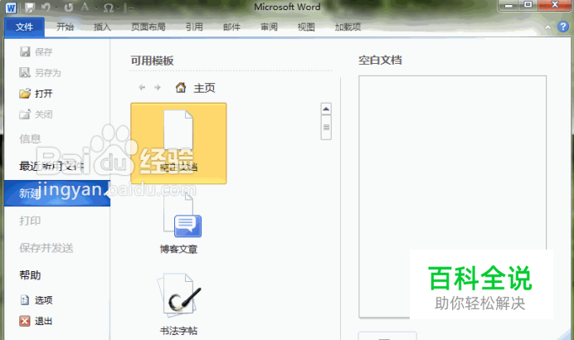Select the 空白文档 blank document template
574x340 pixels.
(x=178, y=143)
